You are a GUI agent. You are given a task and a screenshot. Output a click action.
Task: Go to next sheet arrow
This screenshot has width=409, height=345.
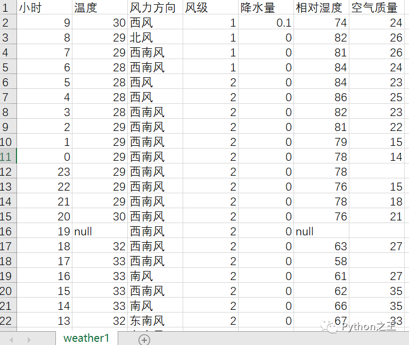(x=29, y=340)
